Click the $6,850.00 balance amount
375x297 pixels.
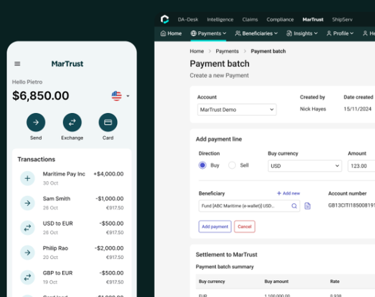40,96
